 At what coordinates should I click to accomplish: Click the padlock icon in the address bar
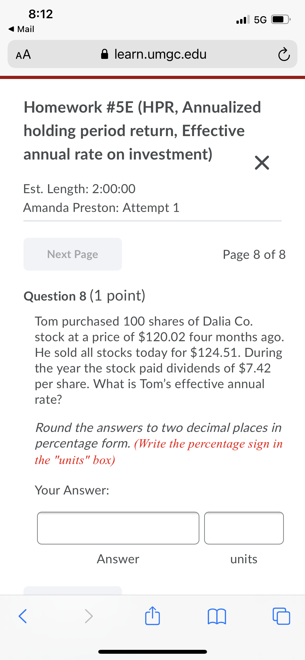(105, 54)
